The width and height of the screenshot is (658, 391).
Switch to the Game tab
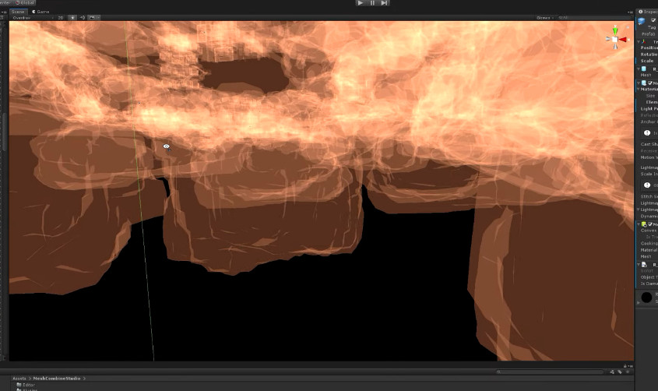click(x=40, y=12)
